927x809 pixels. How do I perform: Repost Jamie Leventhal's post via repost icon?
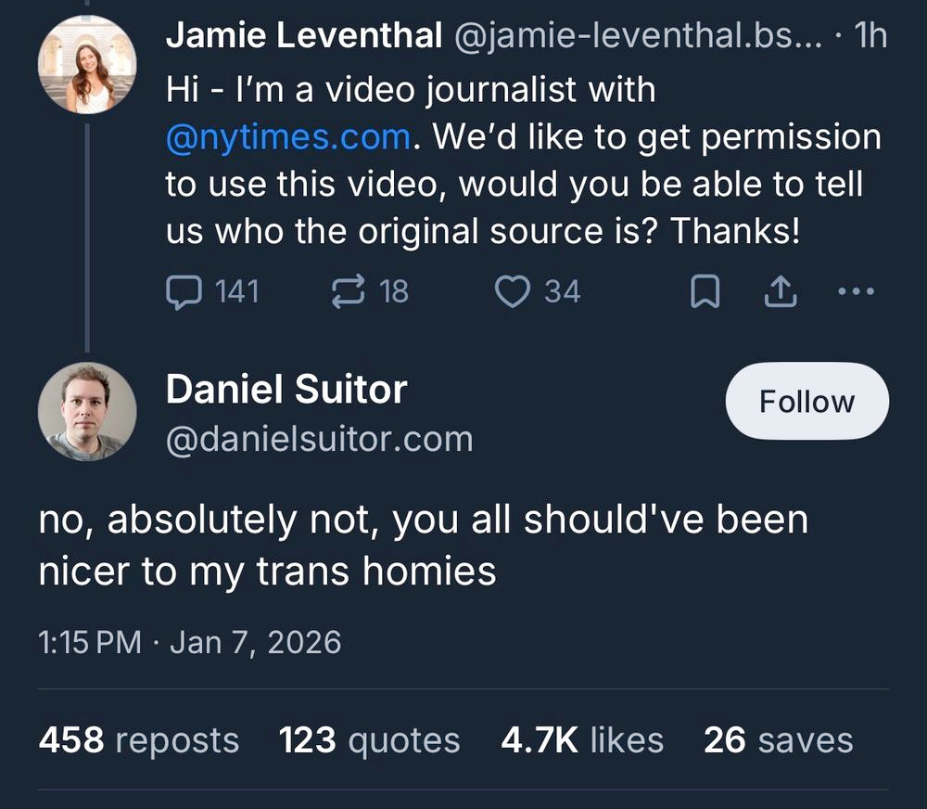pos(347,292)
